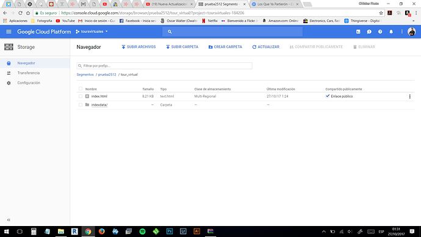The image size is (421, 237).
Task: Launch Photoshop from the taskbar
Action: 170,232
